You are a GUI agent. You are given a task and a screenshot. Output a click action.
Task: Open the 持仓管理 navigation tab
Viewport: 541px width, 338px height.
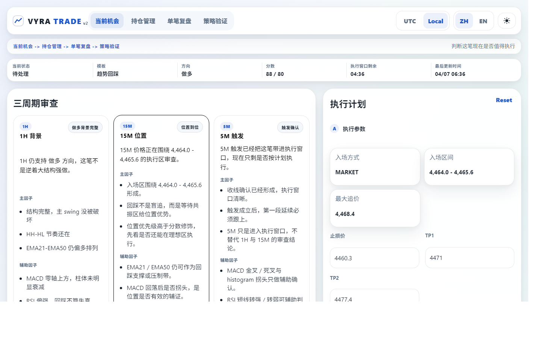click(x=143, y=21)
